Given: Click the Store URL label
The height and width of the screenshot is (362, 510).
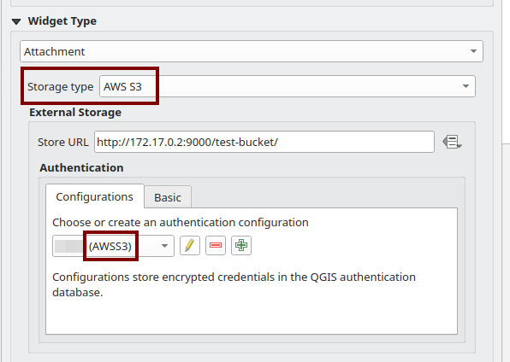Looking at the screenshot, I should (x=62, y=143).
